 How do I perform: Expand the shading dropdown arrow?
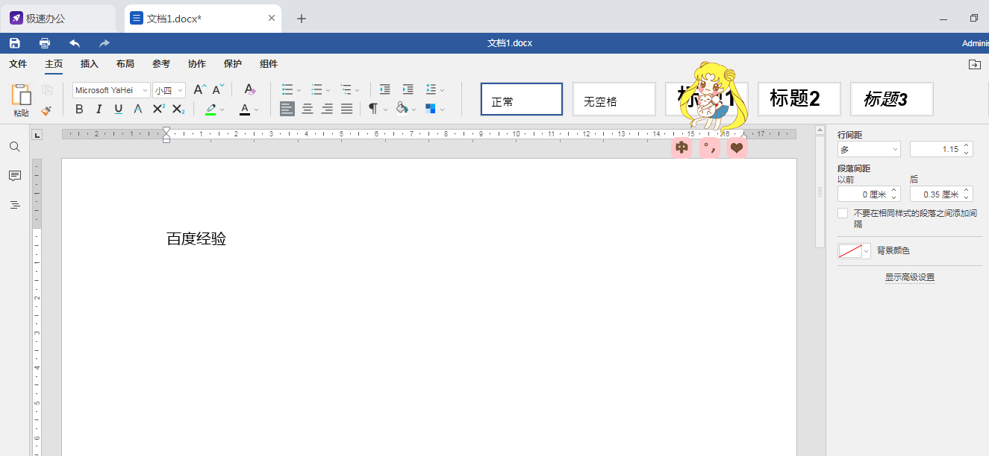tap(414, 110)
